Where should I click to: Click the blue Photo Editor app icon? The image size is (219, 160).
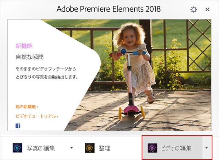coord(18,148)
